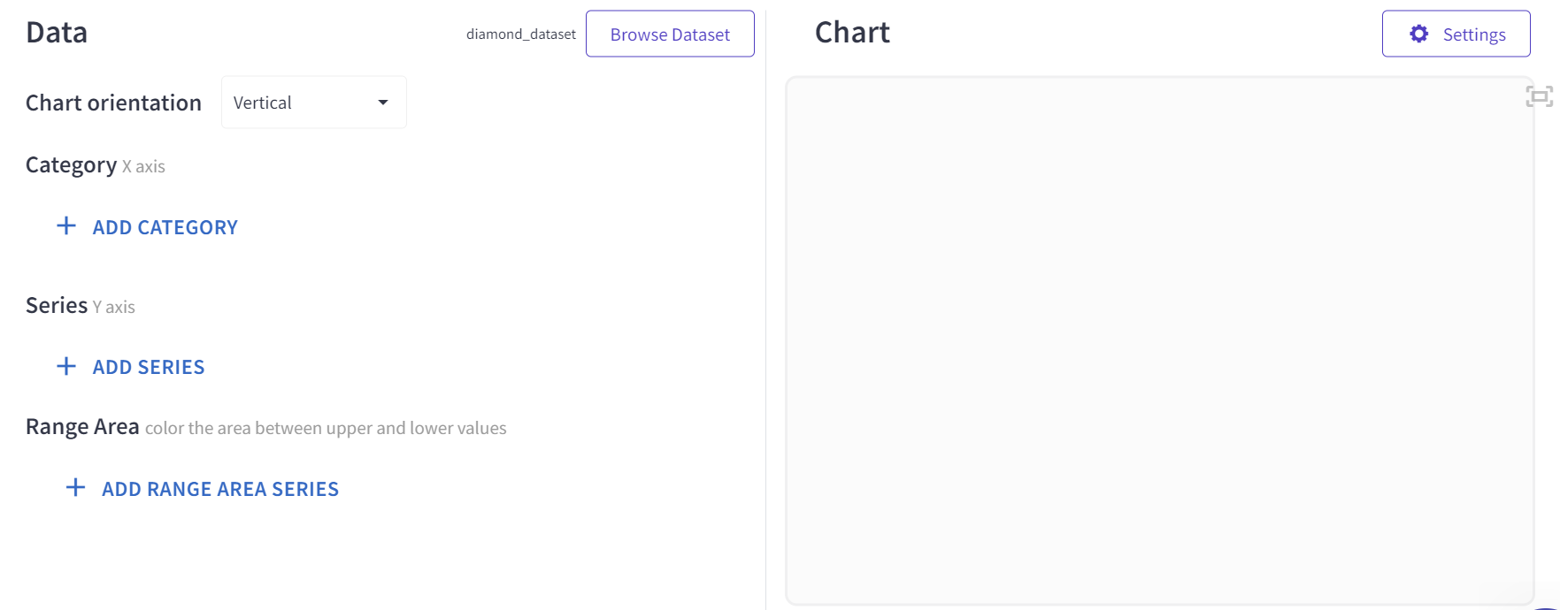The height and width of the screenshot is (610, 1560).
Task: Click inside the empty chart preview area
Action: click(x=1159, y=340)
